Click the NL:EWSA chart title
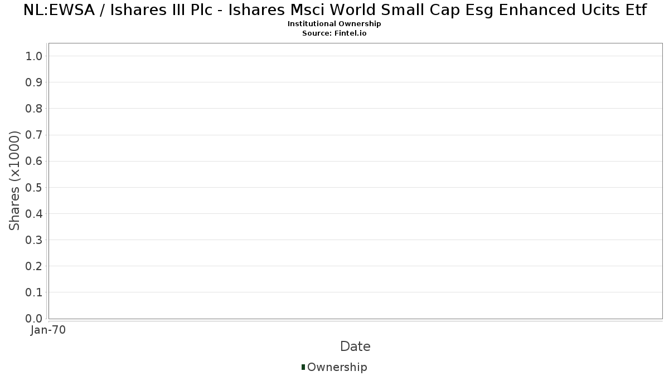 [x=334, y=10]
